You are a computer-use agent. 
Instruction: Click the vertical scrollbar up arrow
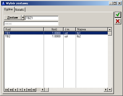(x=110, y=30)
